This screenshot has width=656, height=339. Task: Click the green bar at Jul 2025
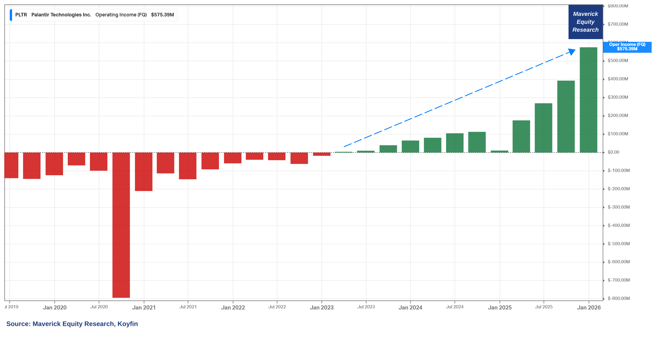[543, 128]
